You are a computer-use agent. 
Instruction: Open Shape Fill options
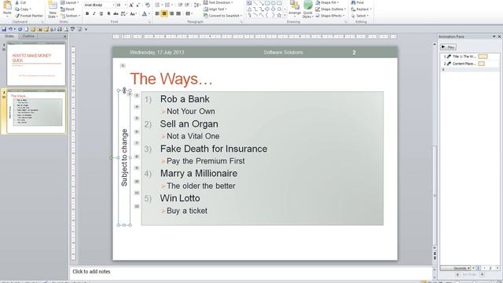[327, 2]
